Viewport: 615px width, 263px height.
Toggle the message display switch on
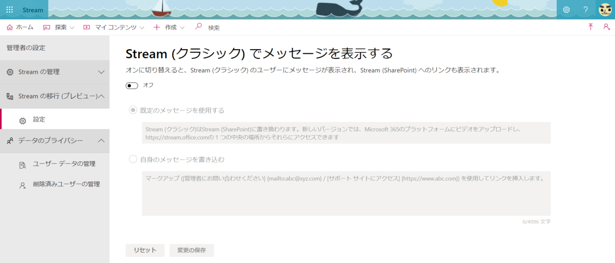click(132, 85)
